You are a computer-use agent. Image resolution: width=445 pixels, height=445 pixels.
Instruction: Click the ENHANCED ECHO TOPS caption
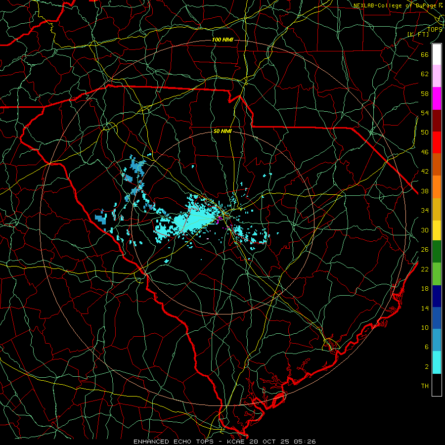tap(174, 442)
